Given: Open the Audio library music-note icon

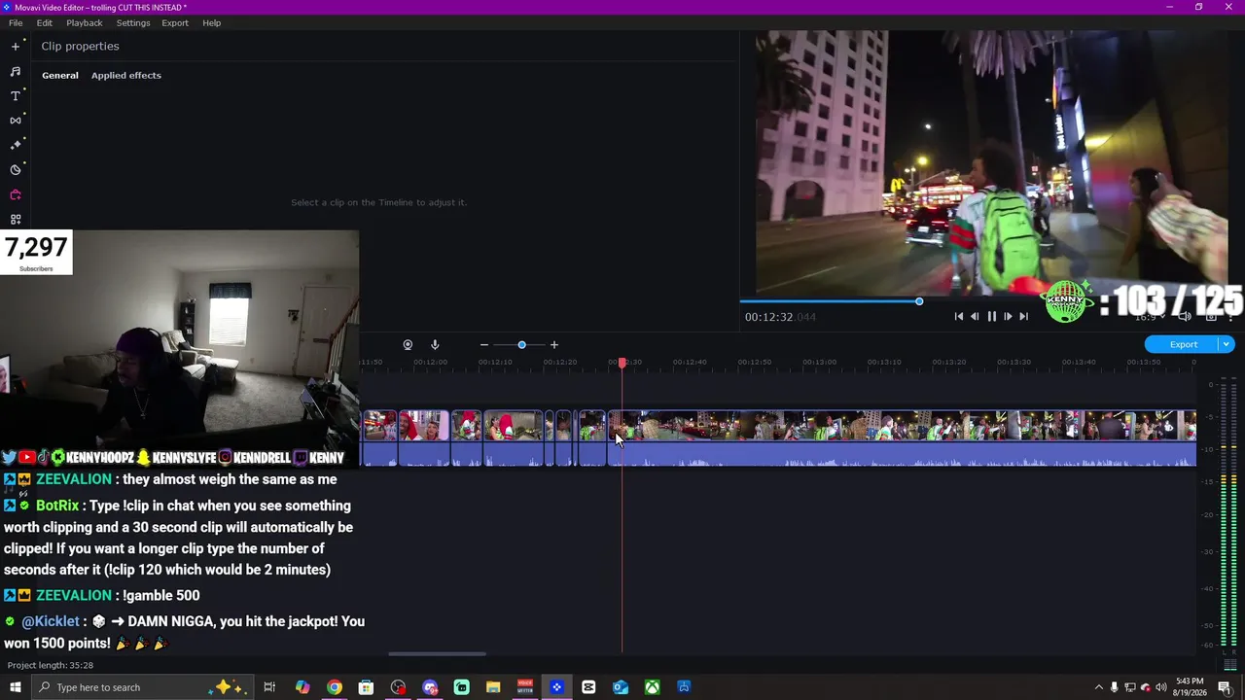Looking at the screenshot, I should (x=15, y=71).
